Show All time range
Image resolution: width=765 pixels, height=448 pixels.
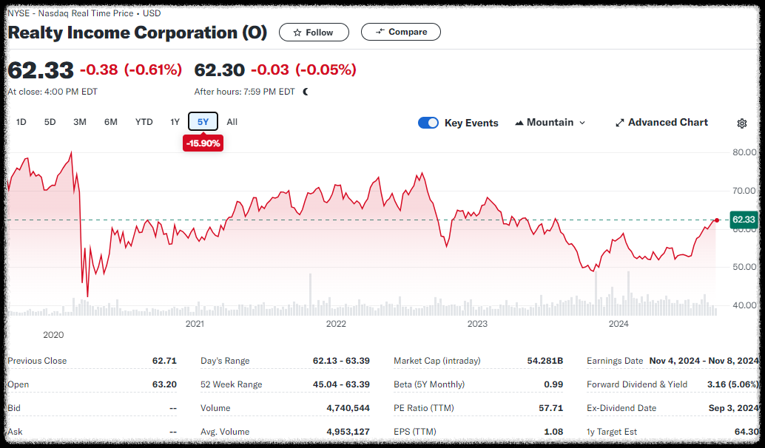[232, 122]
